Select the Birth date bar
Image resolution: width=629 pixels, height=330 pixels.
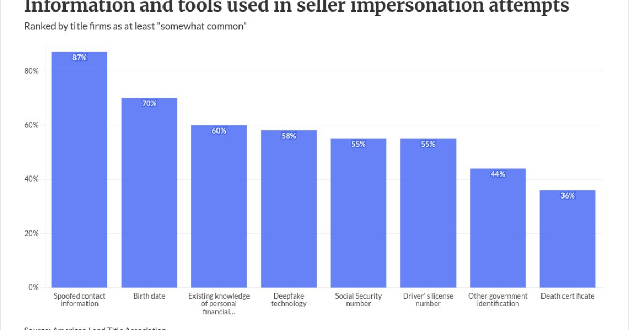coord(149,192)
